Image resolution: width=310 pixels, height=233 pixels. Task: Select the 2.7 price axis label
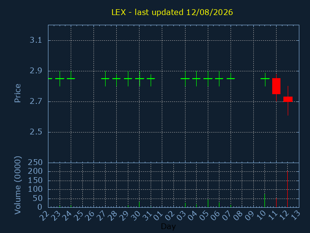coord(36,101)
